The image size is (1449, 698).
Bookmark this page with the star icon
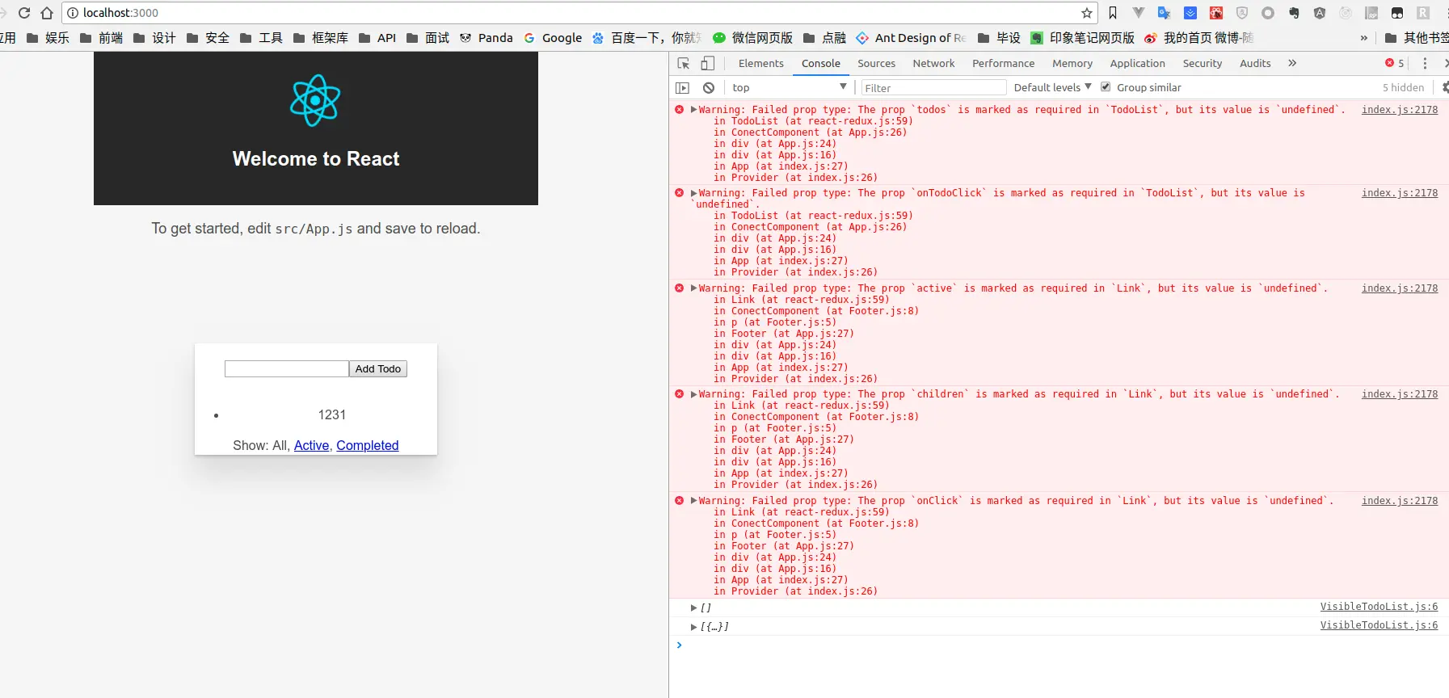(x=1087, y=13)
